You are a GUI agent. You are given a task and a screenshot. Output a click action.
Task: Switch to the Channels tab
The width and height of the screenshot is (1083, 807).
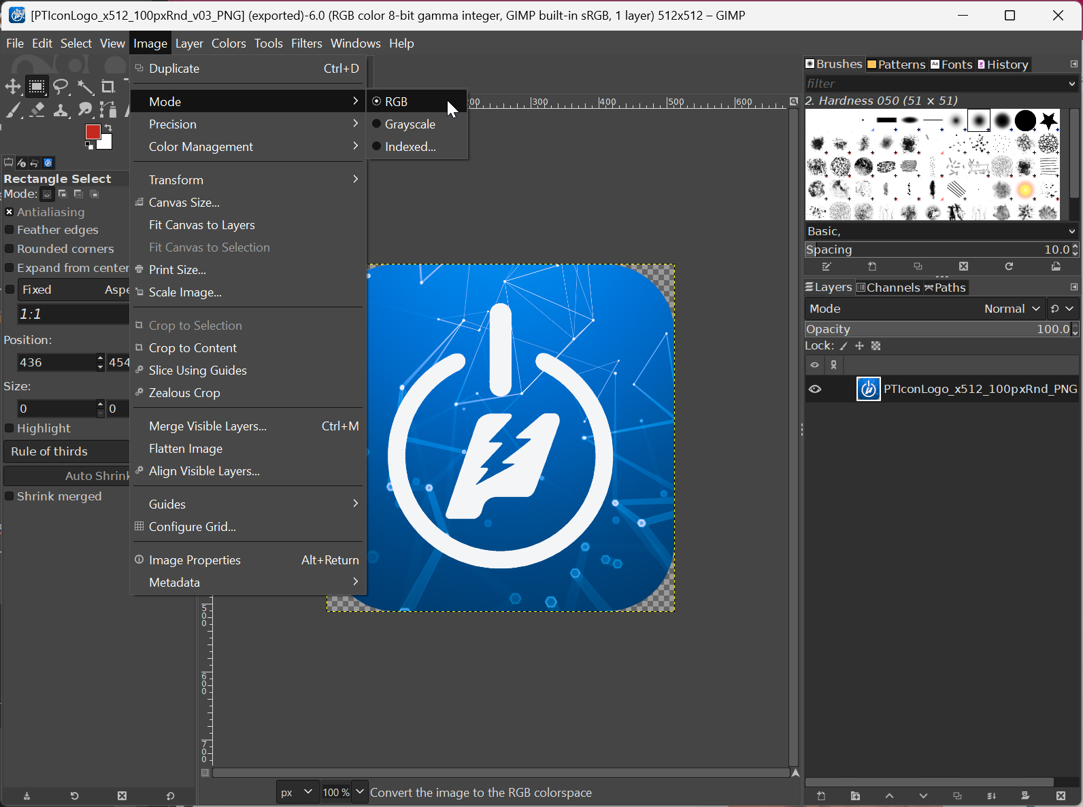click(888, 288)
